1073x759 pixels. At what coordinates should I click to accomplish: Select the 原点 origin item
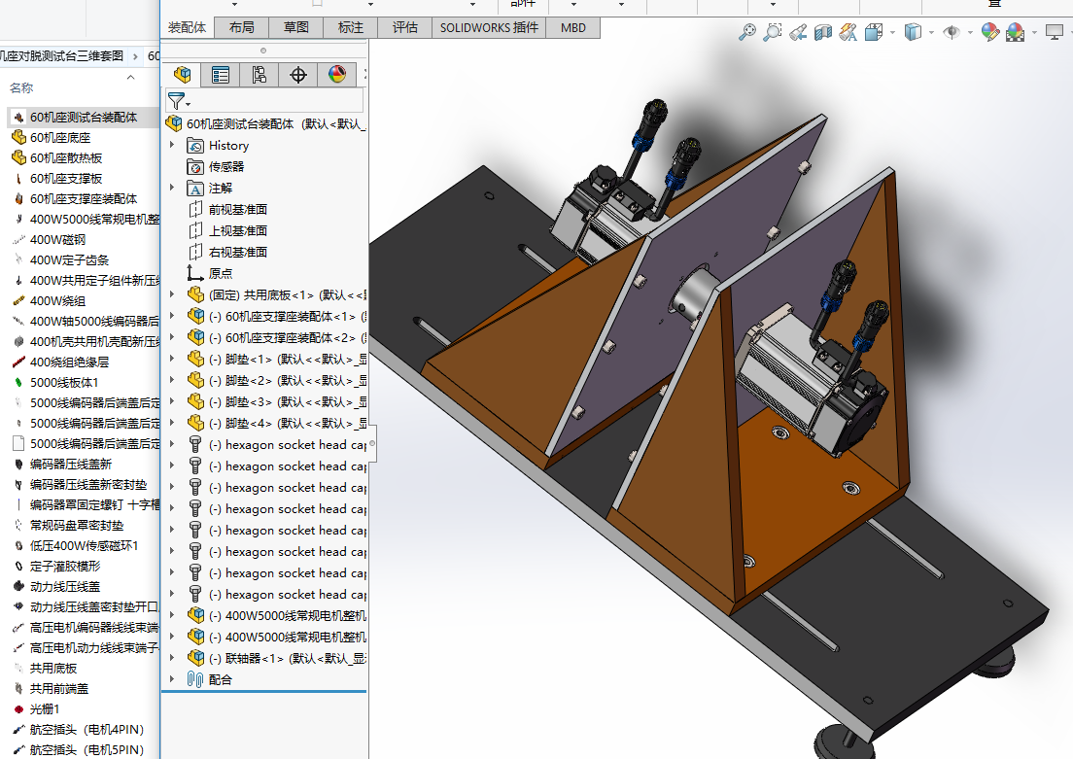[x=221, y=274]
